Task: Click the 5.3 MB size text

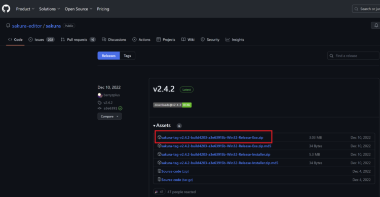Action: [314, 155]
